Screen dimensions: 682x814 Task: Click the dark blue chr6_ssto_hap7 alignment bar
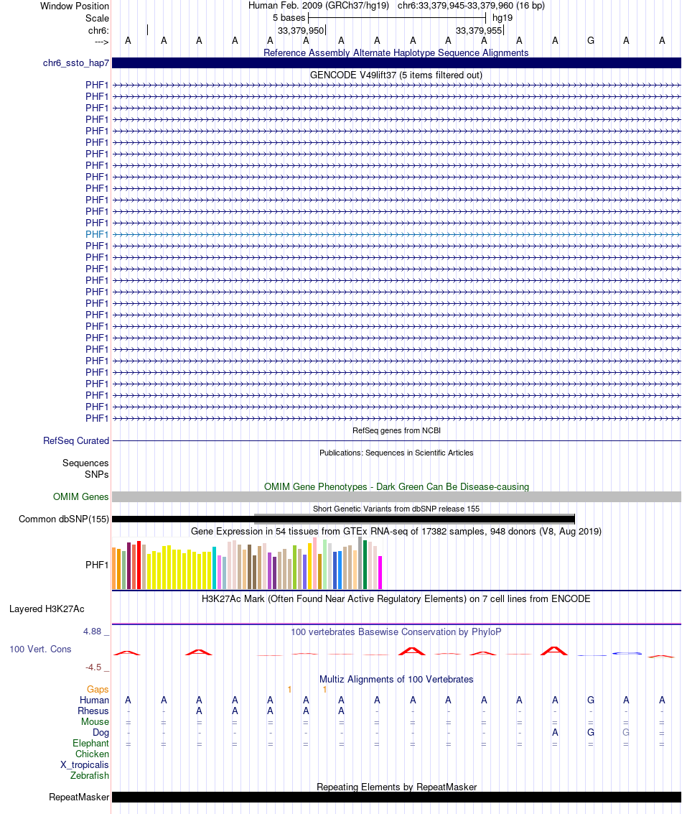click(396, 63)
